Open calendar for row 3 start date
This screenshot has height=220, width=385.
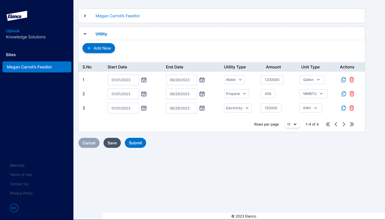pos(144,108)
